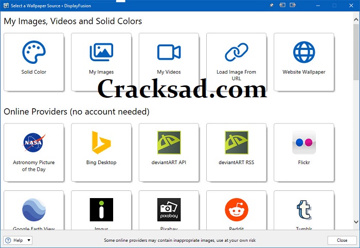The width and height of the screenshot is (360, 248).
Task: Open Load Image From URL
Action: (236, 62)
